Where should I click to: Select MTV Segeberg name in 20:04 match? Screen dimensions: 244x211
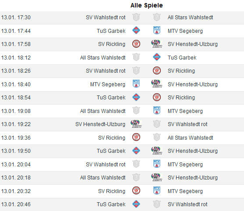tap(185, 164)
